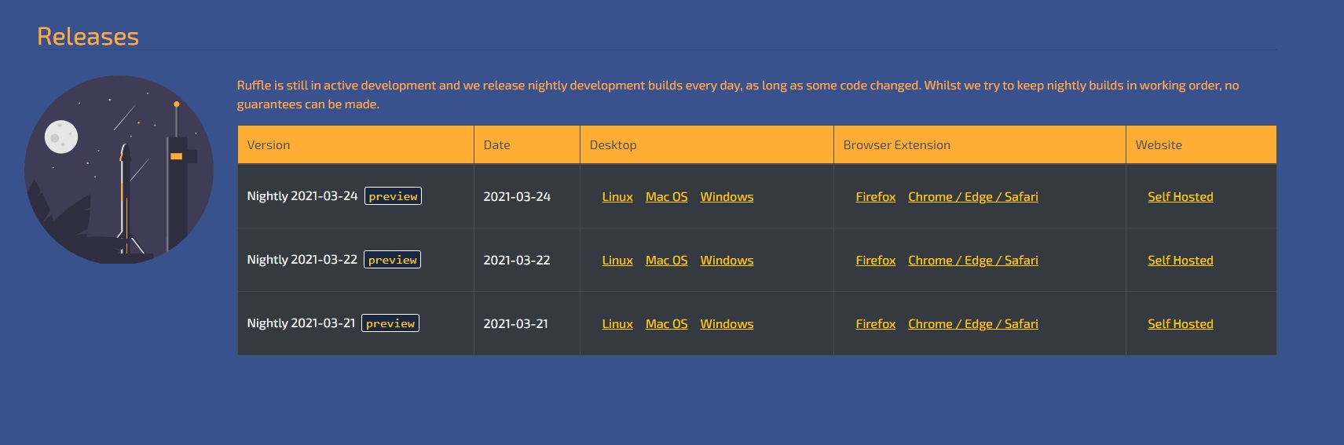Download Windows build for Nightly 2021-03-24
The width and height of the screenshot is (1344, 445).
[727, 197]
